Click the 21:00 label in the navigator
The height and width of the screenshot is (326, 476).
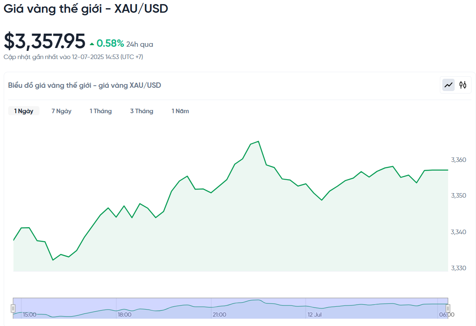pos(219,315)
